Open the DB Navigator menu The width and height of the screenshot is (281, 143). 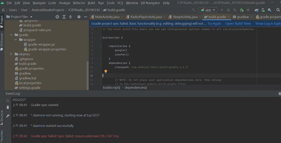click(151, 3)
